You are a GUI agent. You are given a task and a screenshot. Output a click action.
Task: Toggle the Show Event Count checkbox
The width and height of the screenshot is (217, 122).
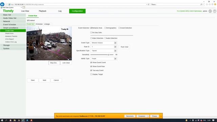[91, 62]
